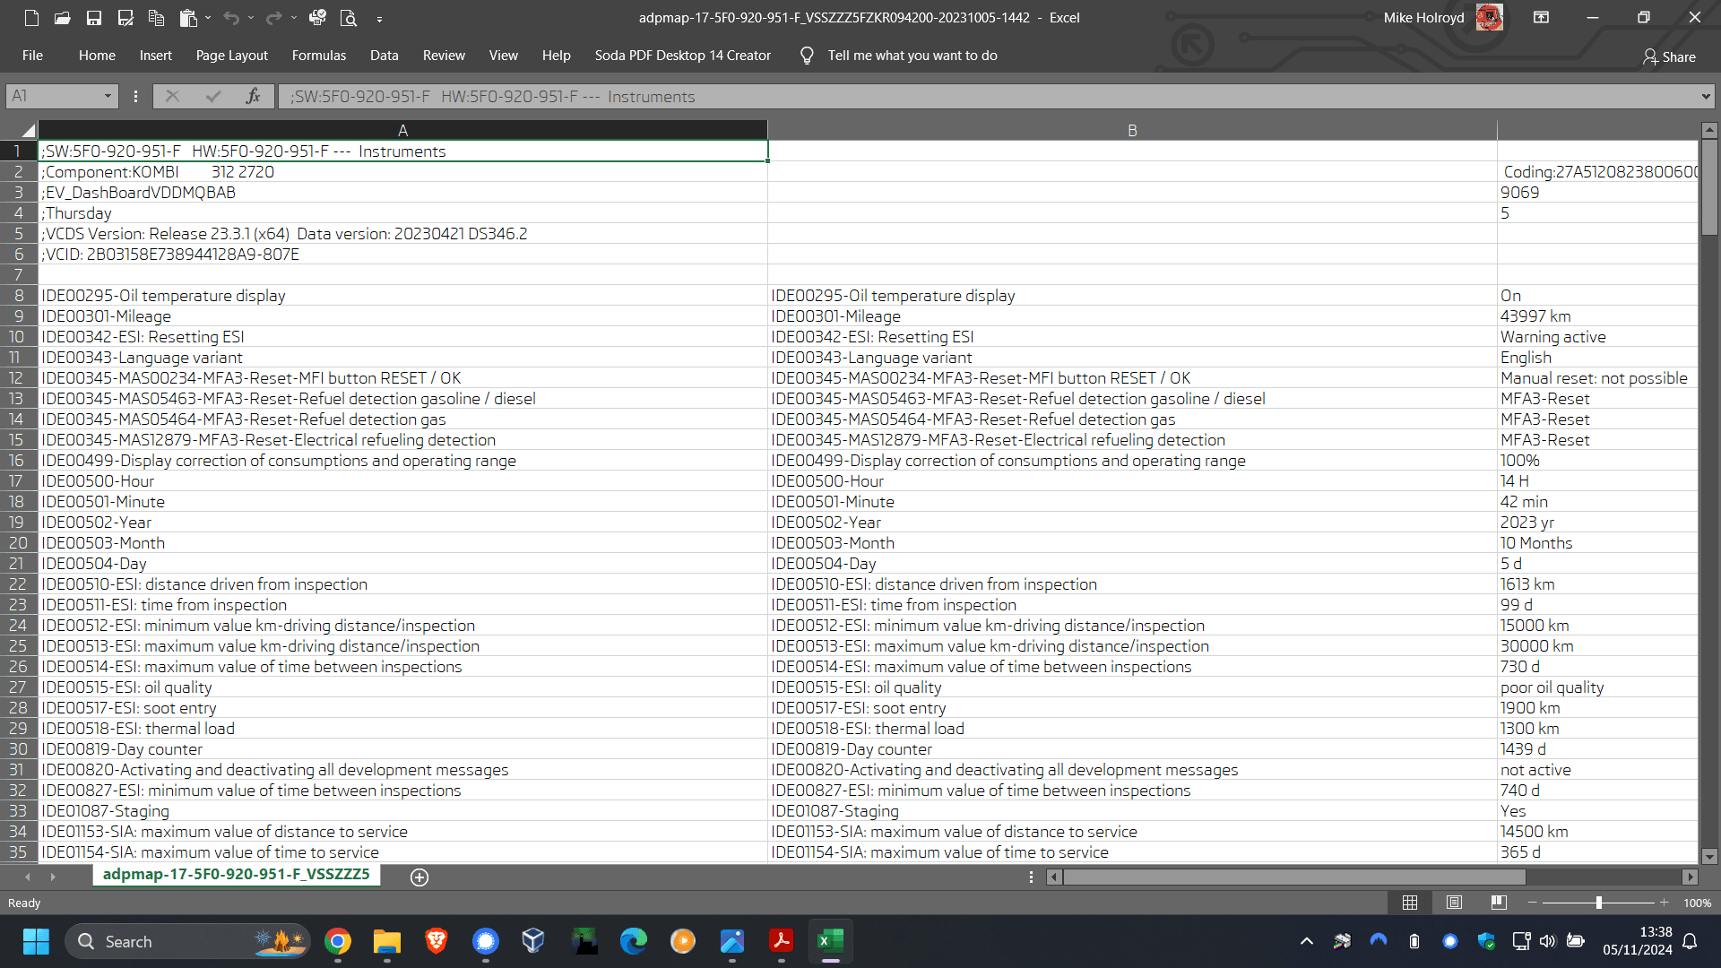Add a new sheet with plus button
The height and width of the screenshot is (968, 1721).
(x=419, y=877)
